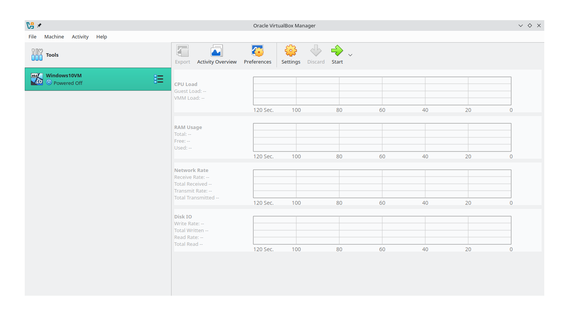Image resolution: width=569 pixels, height=325 pixels.
Task: Click the CPU Load chart area
Action: point(382,91)
